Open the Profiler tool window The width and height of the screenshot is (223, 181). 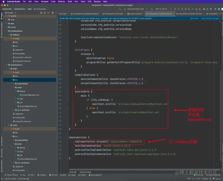(82, 175)
